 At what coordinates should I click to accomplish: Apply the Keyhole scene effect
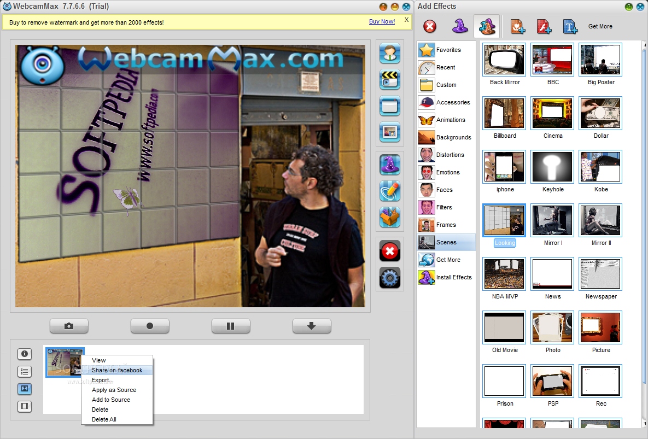coord(552,167)
